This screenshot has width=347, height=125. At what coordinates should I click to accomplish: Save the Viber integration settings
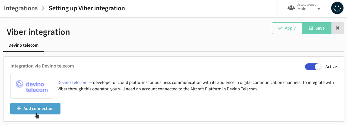click(x=317, y=28)
